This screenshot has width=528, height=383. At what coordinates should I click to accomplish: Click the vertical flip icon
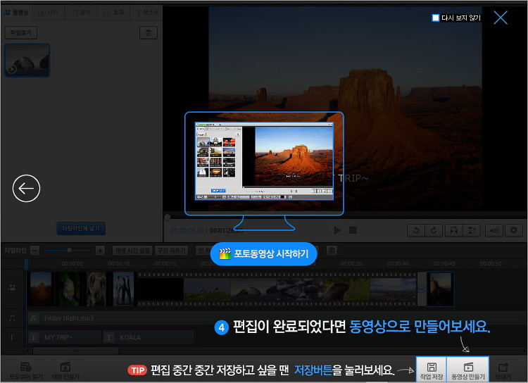click(x=472, y=230)
